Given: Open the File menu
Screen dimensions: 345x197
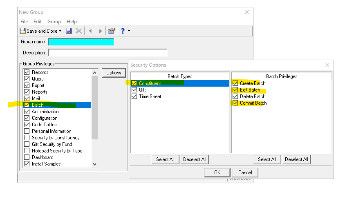Looking at the screenshot, I should coord(24,22).
